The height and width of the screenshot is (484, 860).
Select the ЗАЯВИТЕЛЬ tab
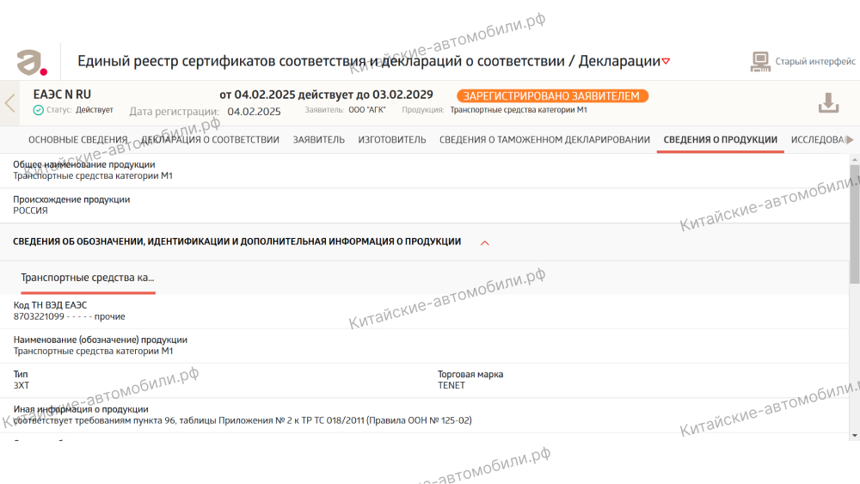click(x=319, y=140)
